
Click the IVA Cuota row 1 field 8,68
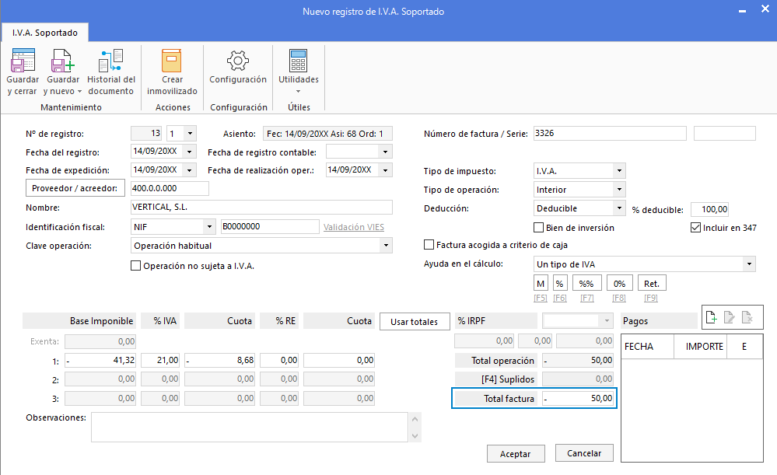coord(219,360)
